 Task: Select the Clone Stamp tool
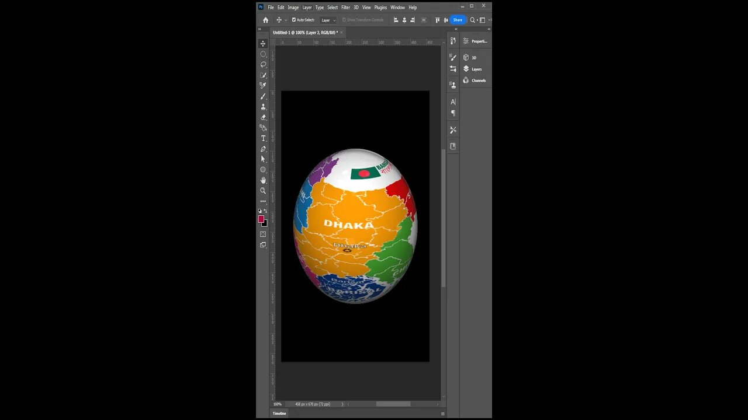[x=263, y=107]
